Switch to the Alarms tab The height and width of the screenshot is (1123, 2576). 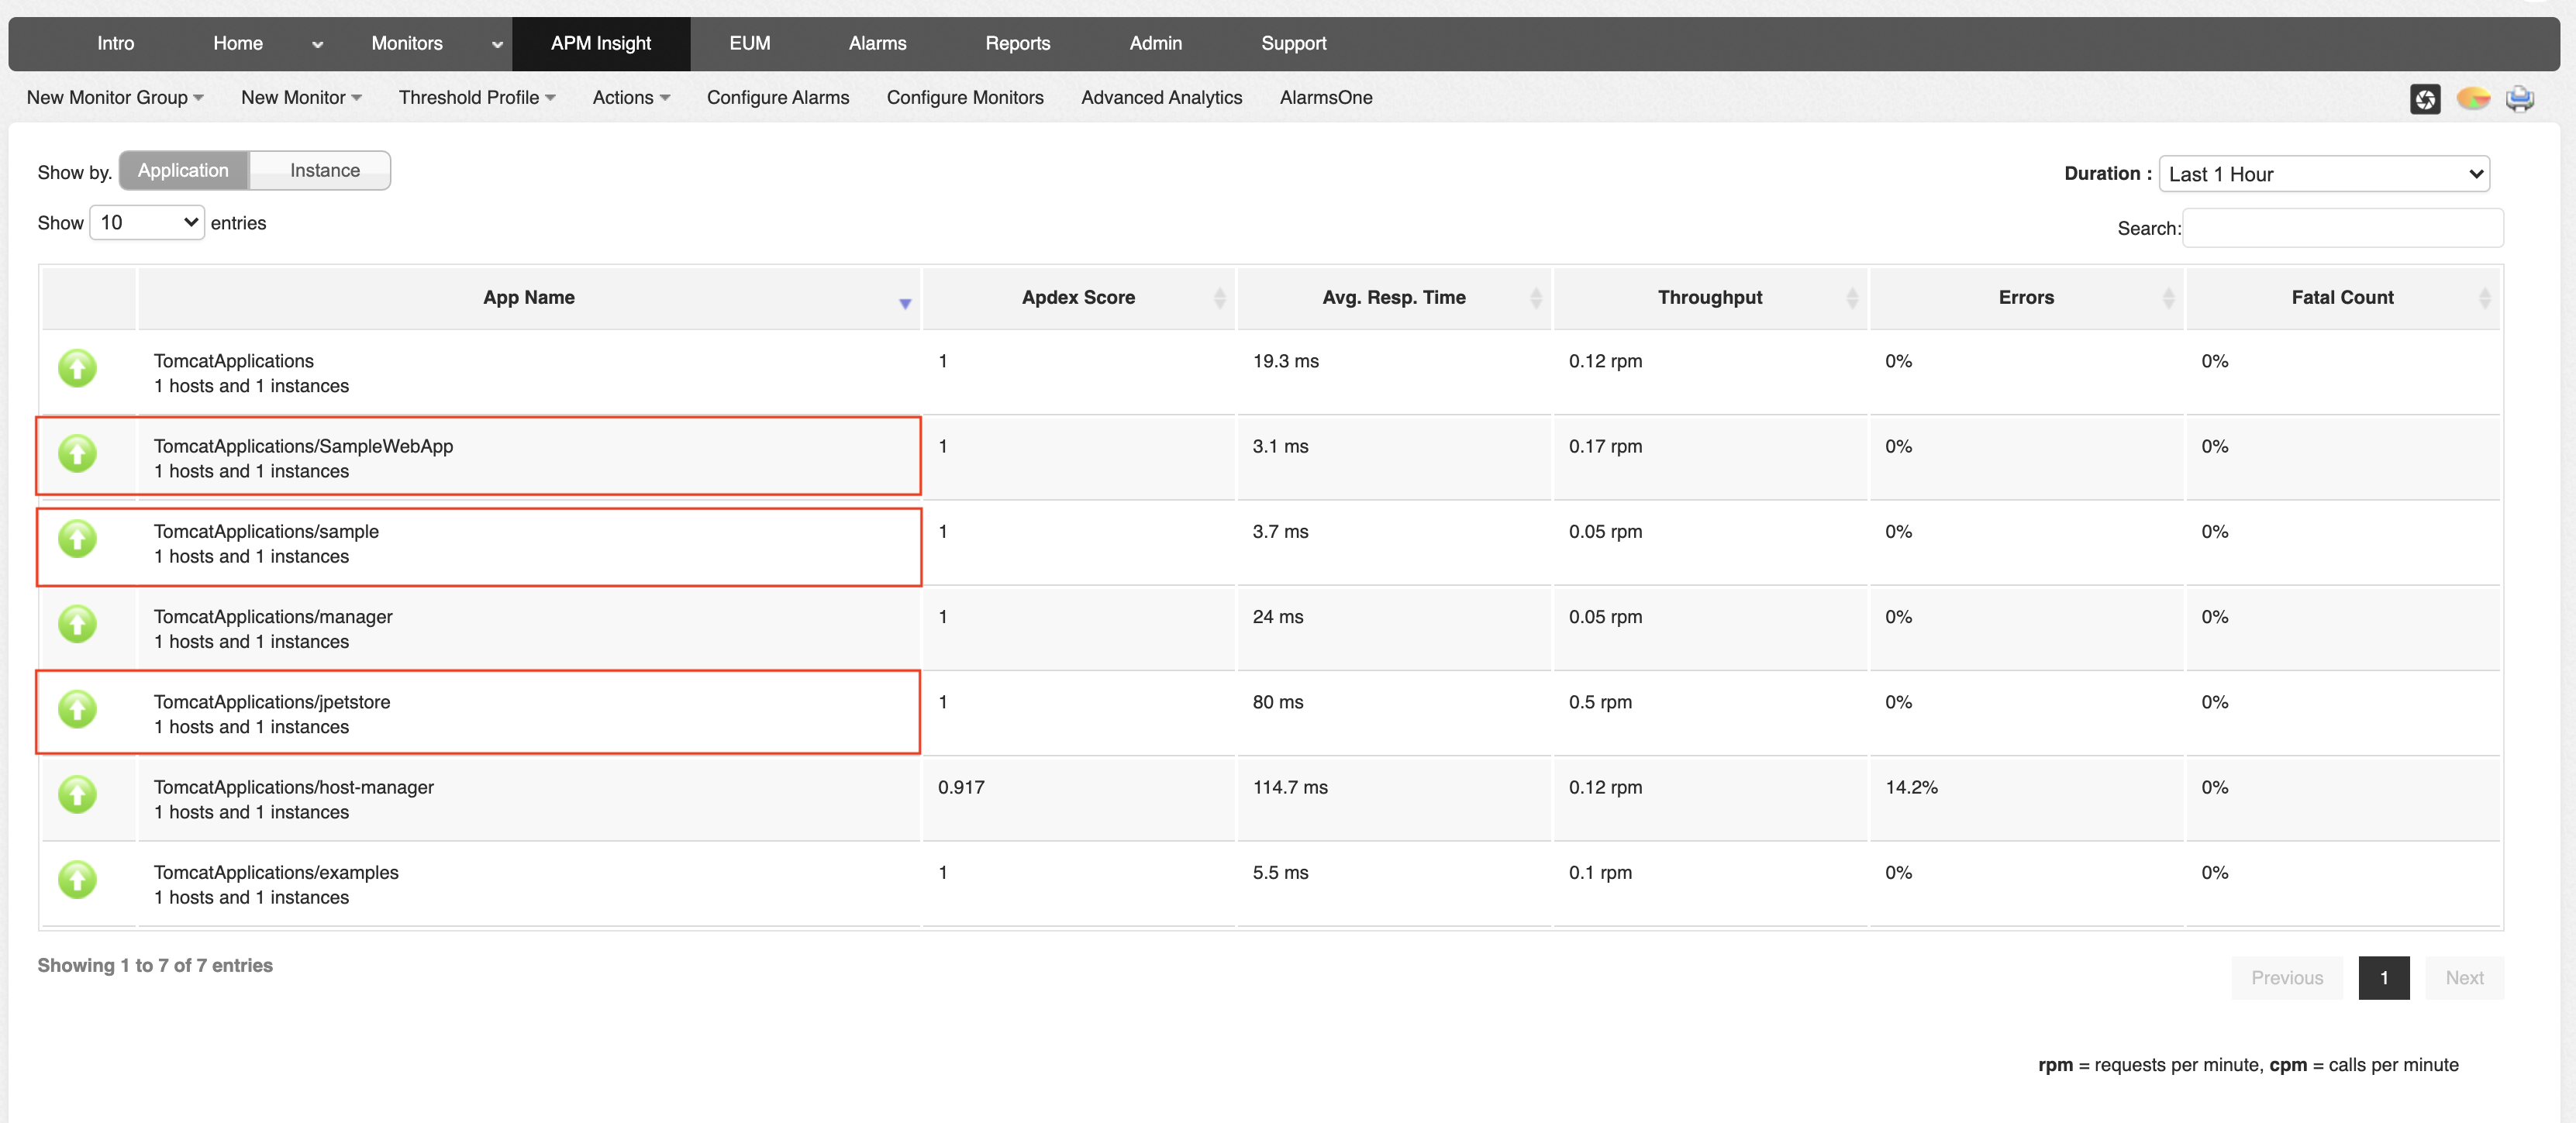(x=876, y=43)
